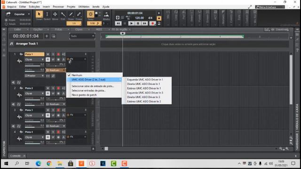The width and height of the screenshot is (301, 169).
Task: Toggle Write automation W on Pista 1
Action: (x=53, y=60)
